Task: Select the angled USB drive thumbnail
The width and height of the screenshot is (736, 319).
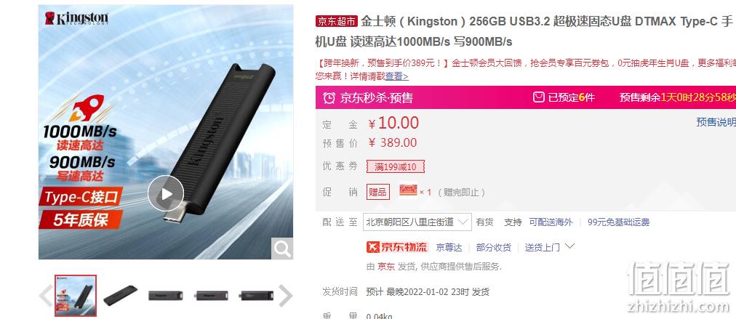Action: click(x=121, y=296)
